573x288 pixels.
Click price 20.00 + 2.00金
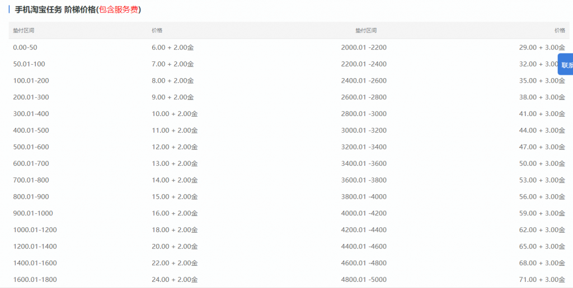175,247
